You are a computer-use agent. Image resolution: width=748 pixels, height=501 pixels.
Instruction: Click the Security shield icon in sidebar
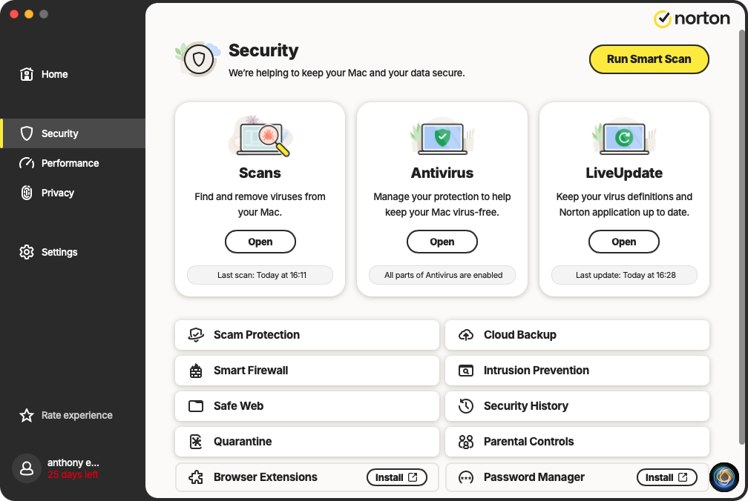[x=27, y=133]
